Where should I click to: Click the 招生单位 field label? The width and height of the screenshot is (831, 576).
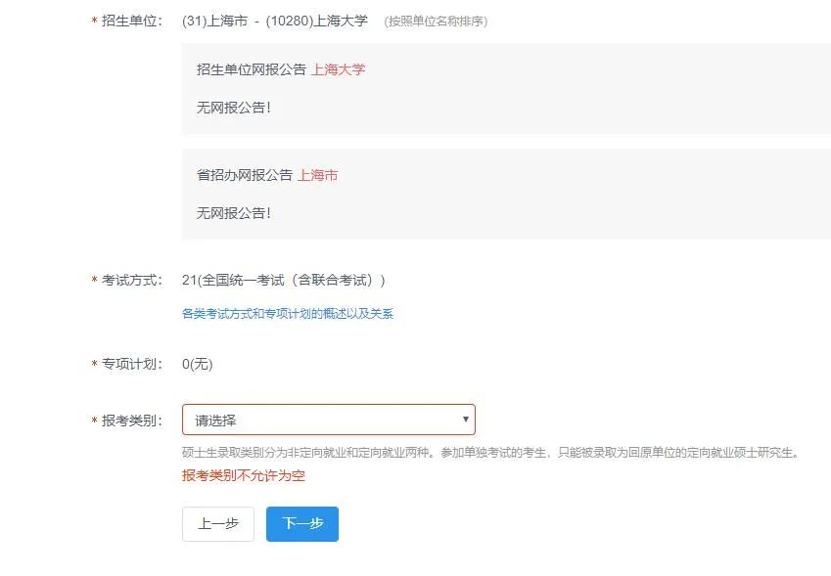coord(131,21)
